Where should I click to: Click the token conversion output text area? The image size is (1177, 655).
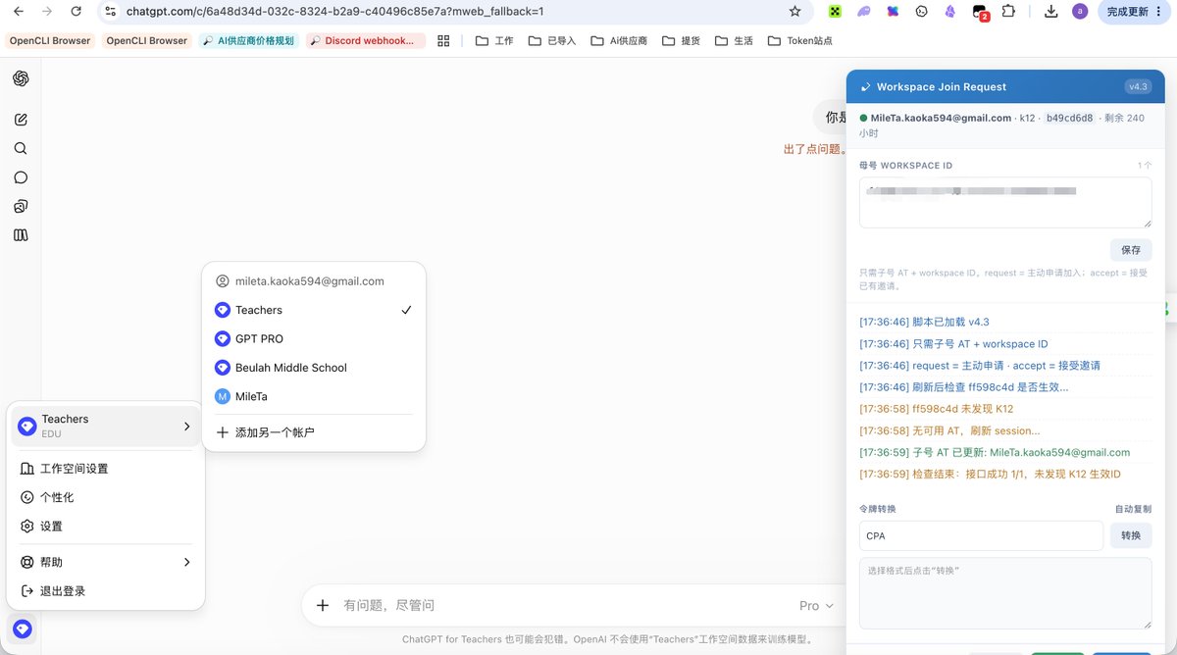(x=1005, y=593)
